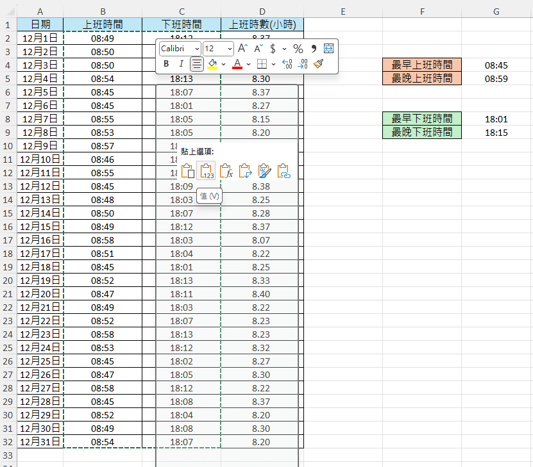Toggle Bold formatting in mini toolbar
The width and height of the screenshot is (533, 467).
coord(166,64)
